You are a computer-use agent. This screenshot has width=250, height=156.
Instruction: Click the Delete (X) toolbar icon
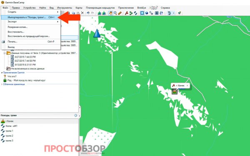click(x=82, y=13)
